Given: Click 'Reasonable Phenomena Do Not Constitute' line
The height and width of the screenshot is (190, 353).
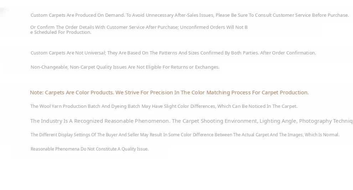Looking at the screenshot, I should [89, 149].
